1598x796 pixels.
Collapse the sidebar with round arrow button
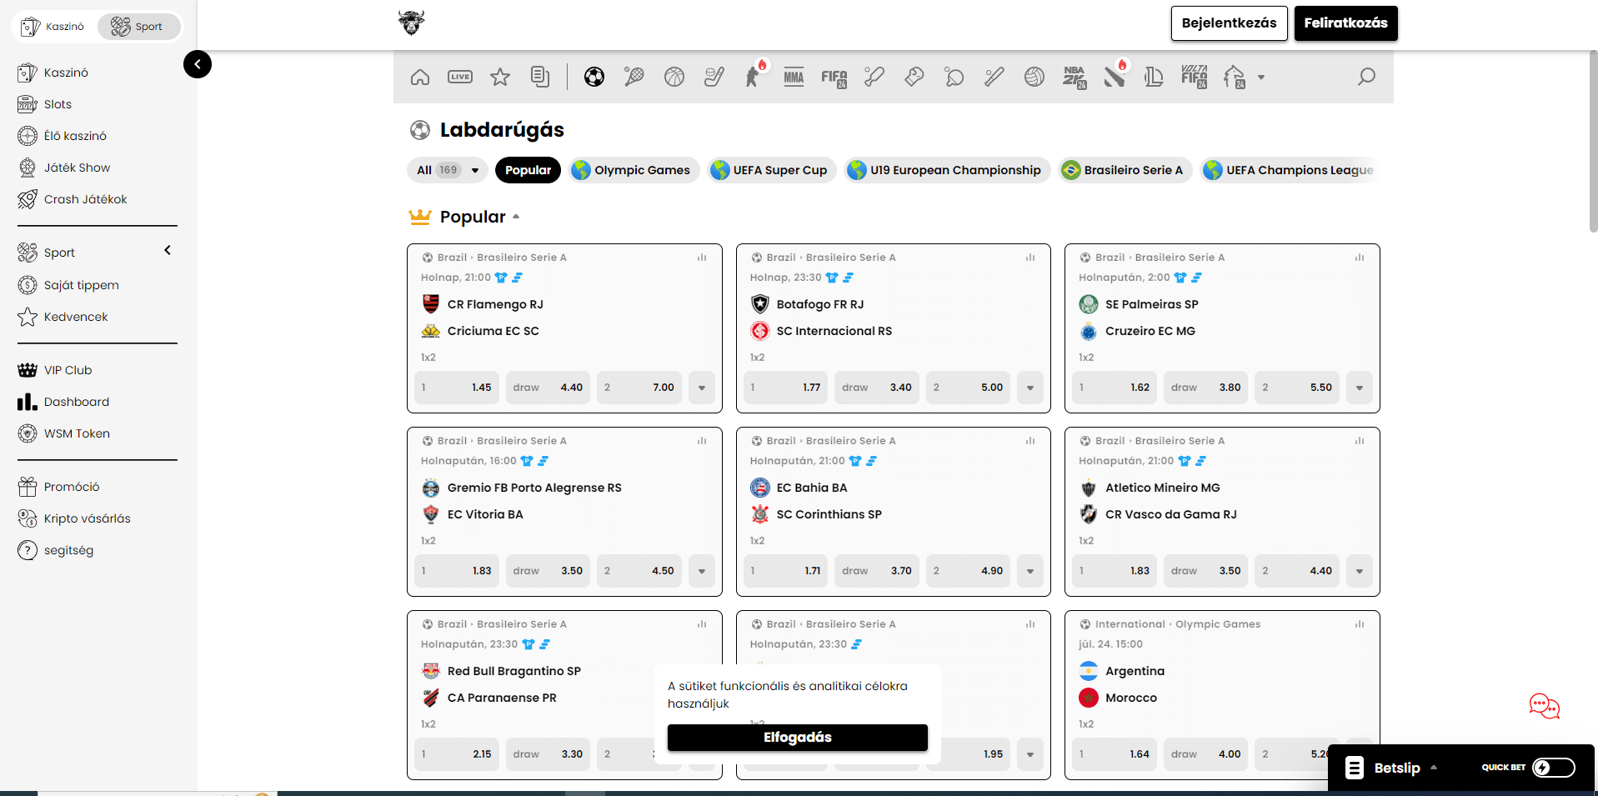pos(198,64)
